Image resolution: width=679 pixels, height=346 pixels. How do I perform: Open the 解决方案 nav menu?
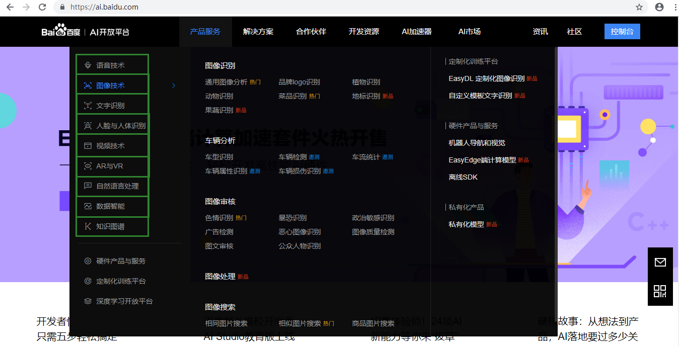pos(258,32)
